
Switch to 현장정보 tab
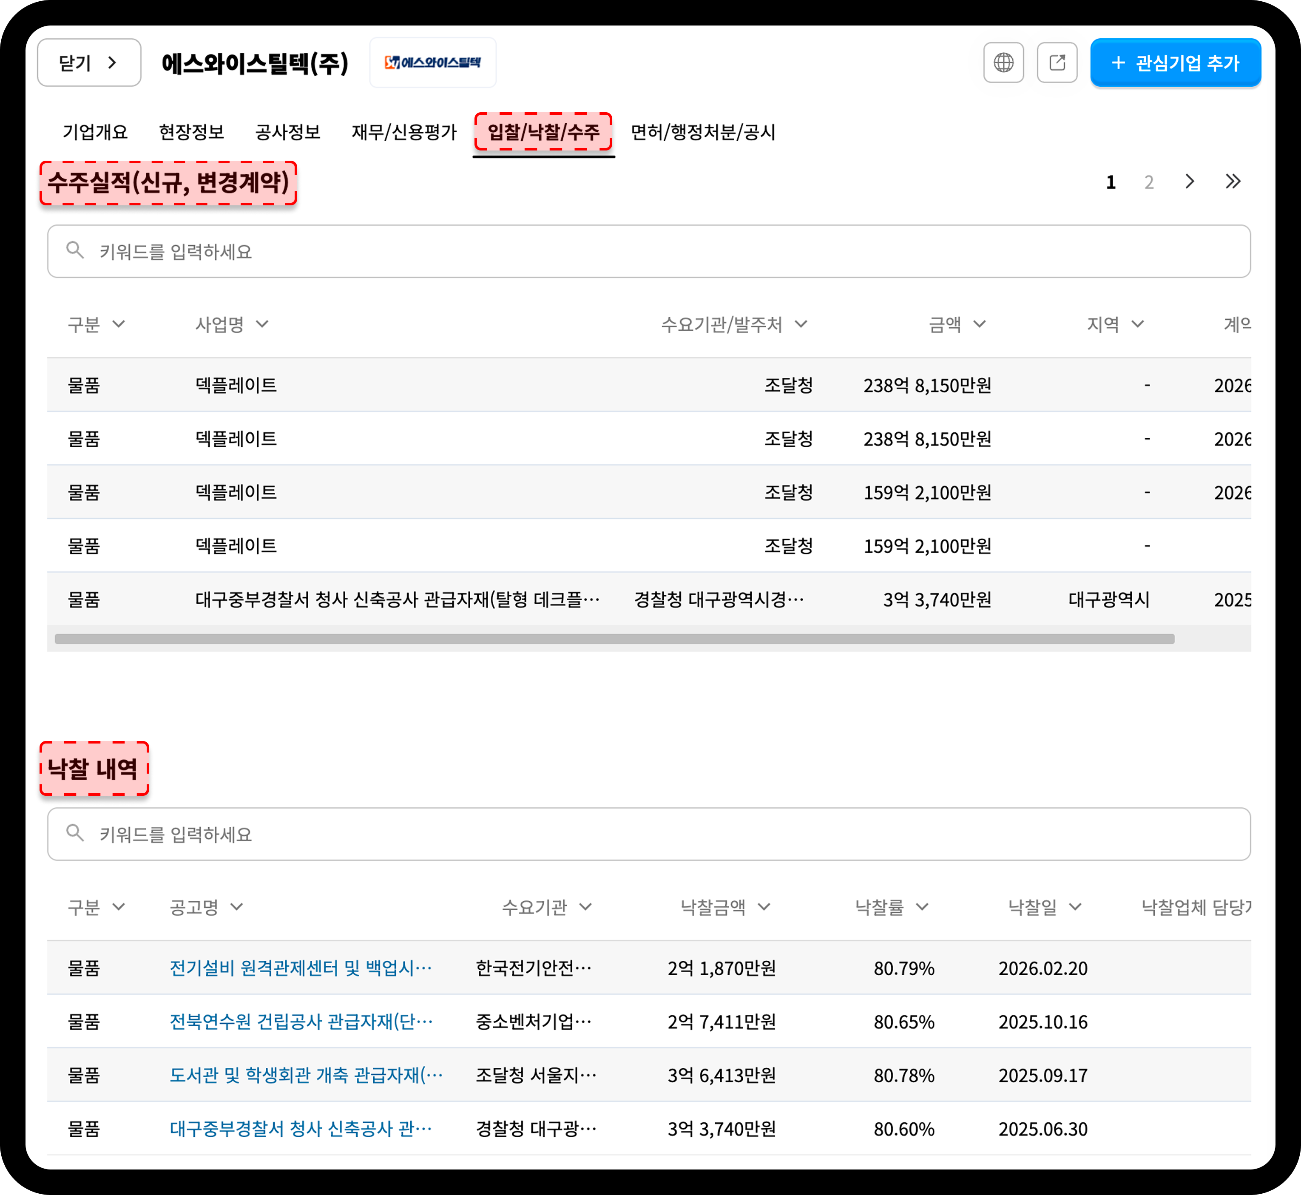tap(191, 132)
